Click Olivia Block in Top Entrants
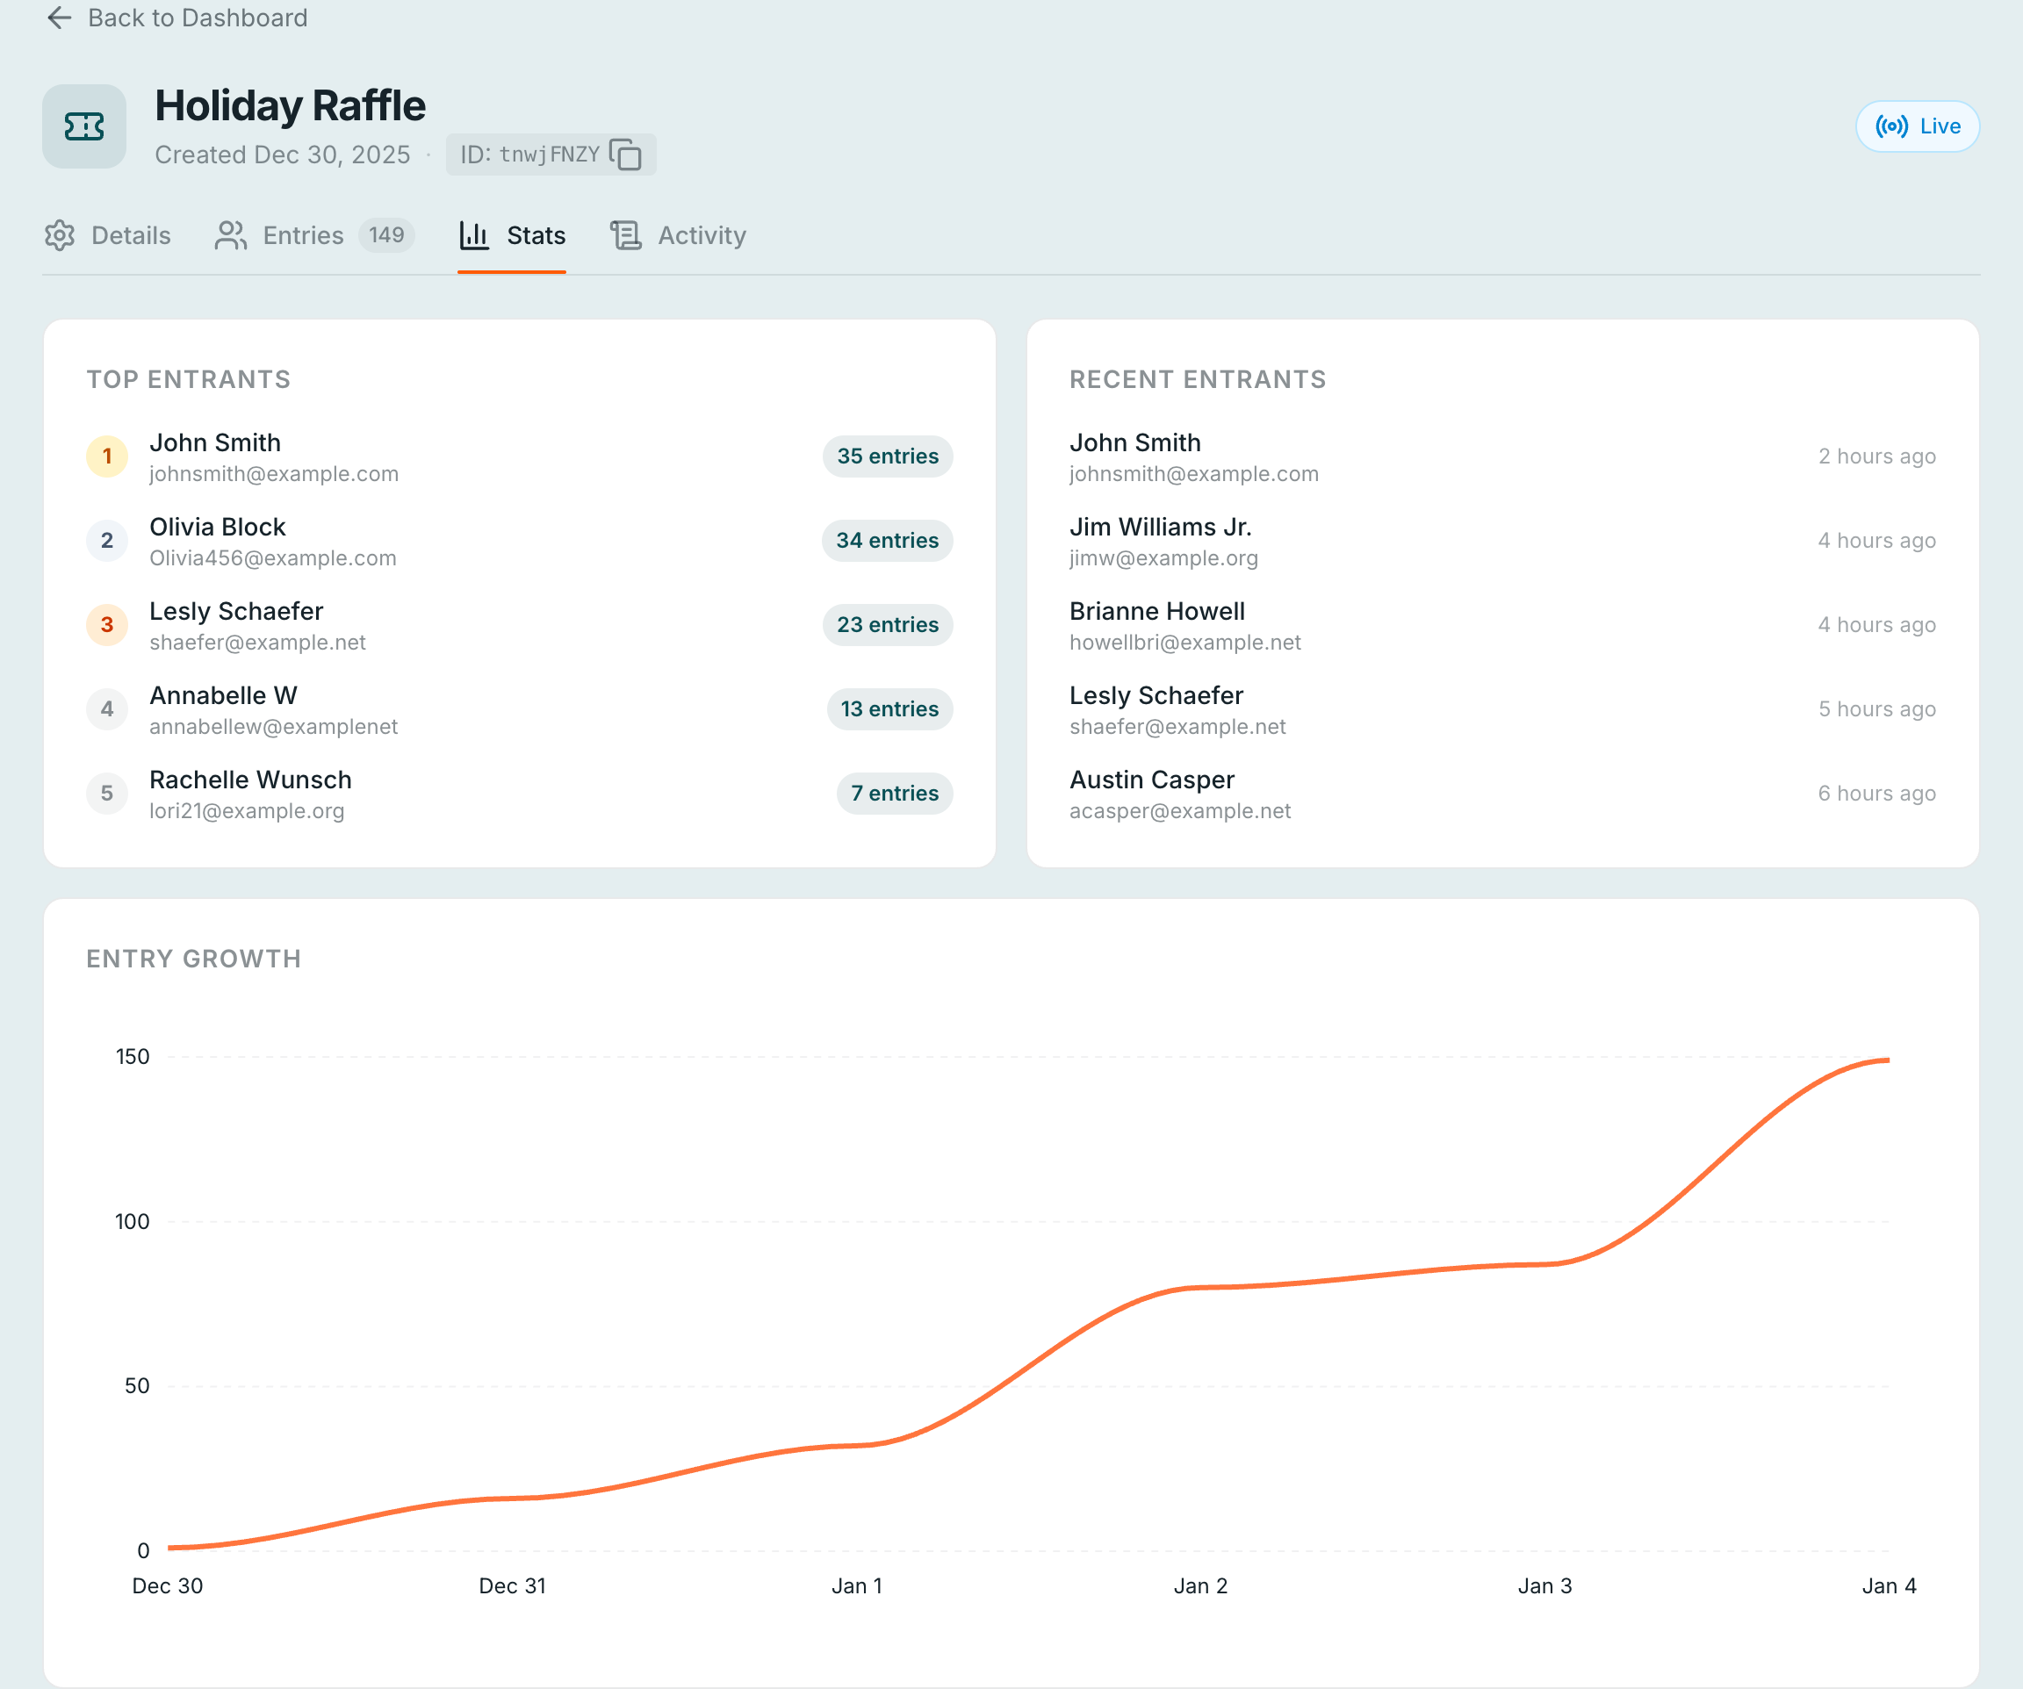2023x1689 pixels. 217,527
